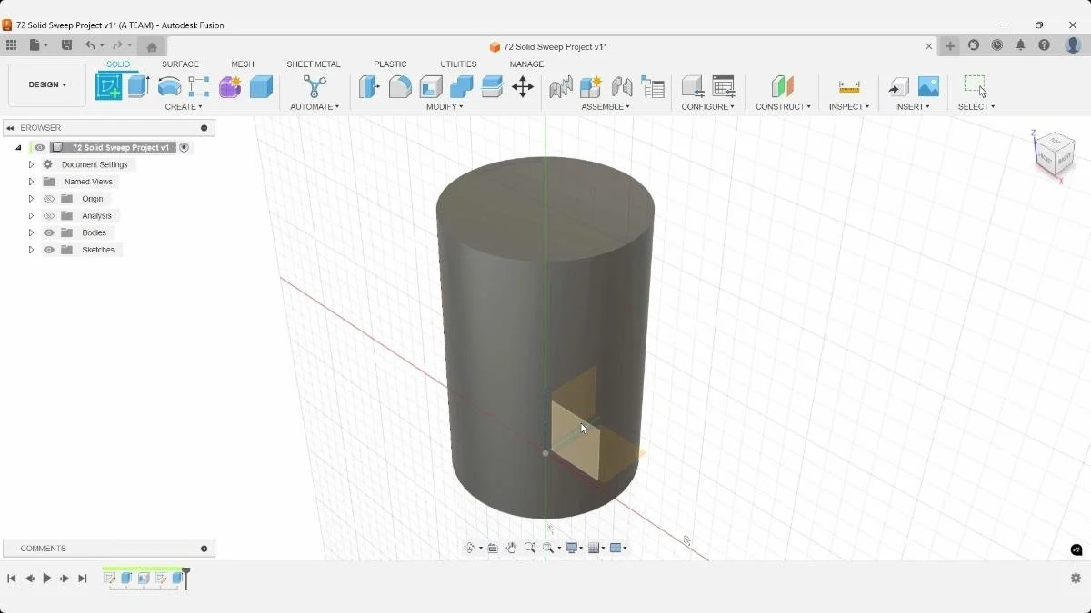
Task: Click the Configure model icon
Action: coord(693,86)
